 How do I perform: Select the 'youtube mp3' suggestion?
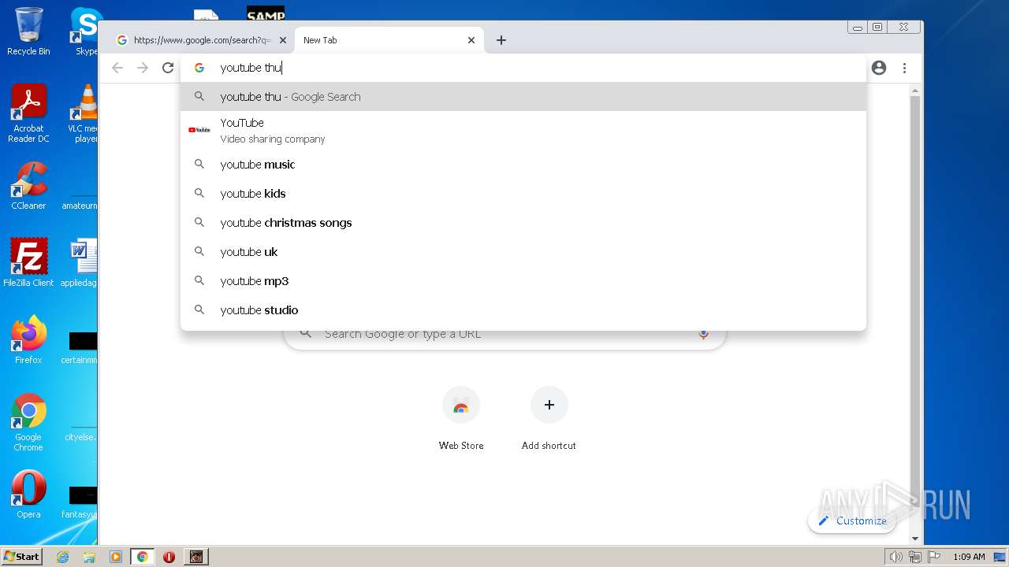pyautogui.click(x=523, y=280)
